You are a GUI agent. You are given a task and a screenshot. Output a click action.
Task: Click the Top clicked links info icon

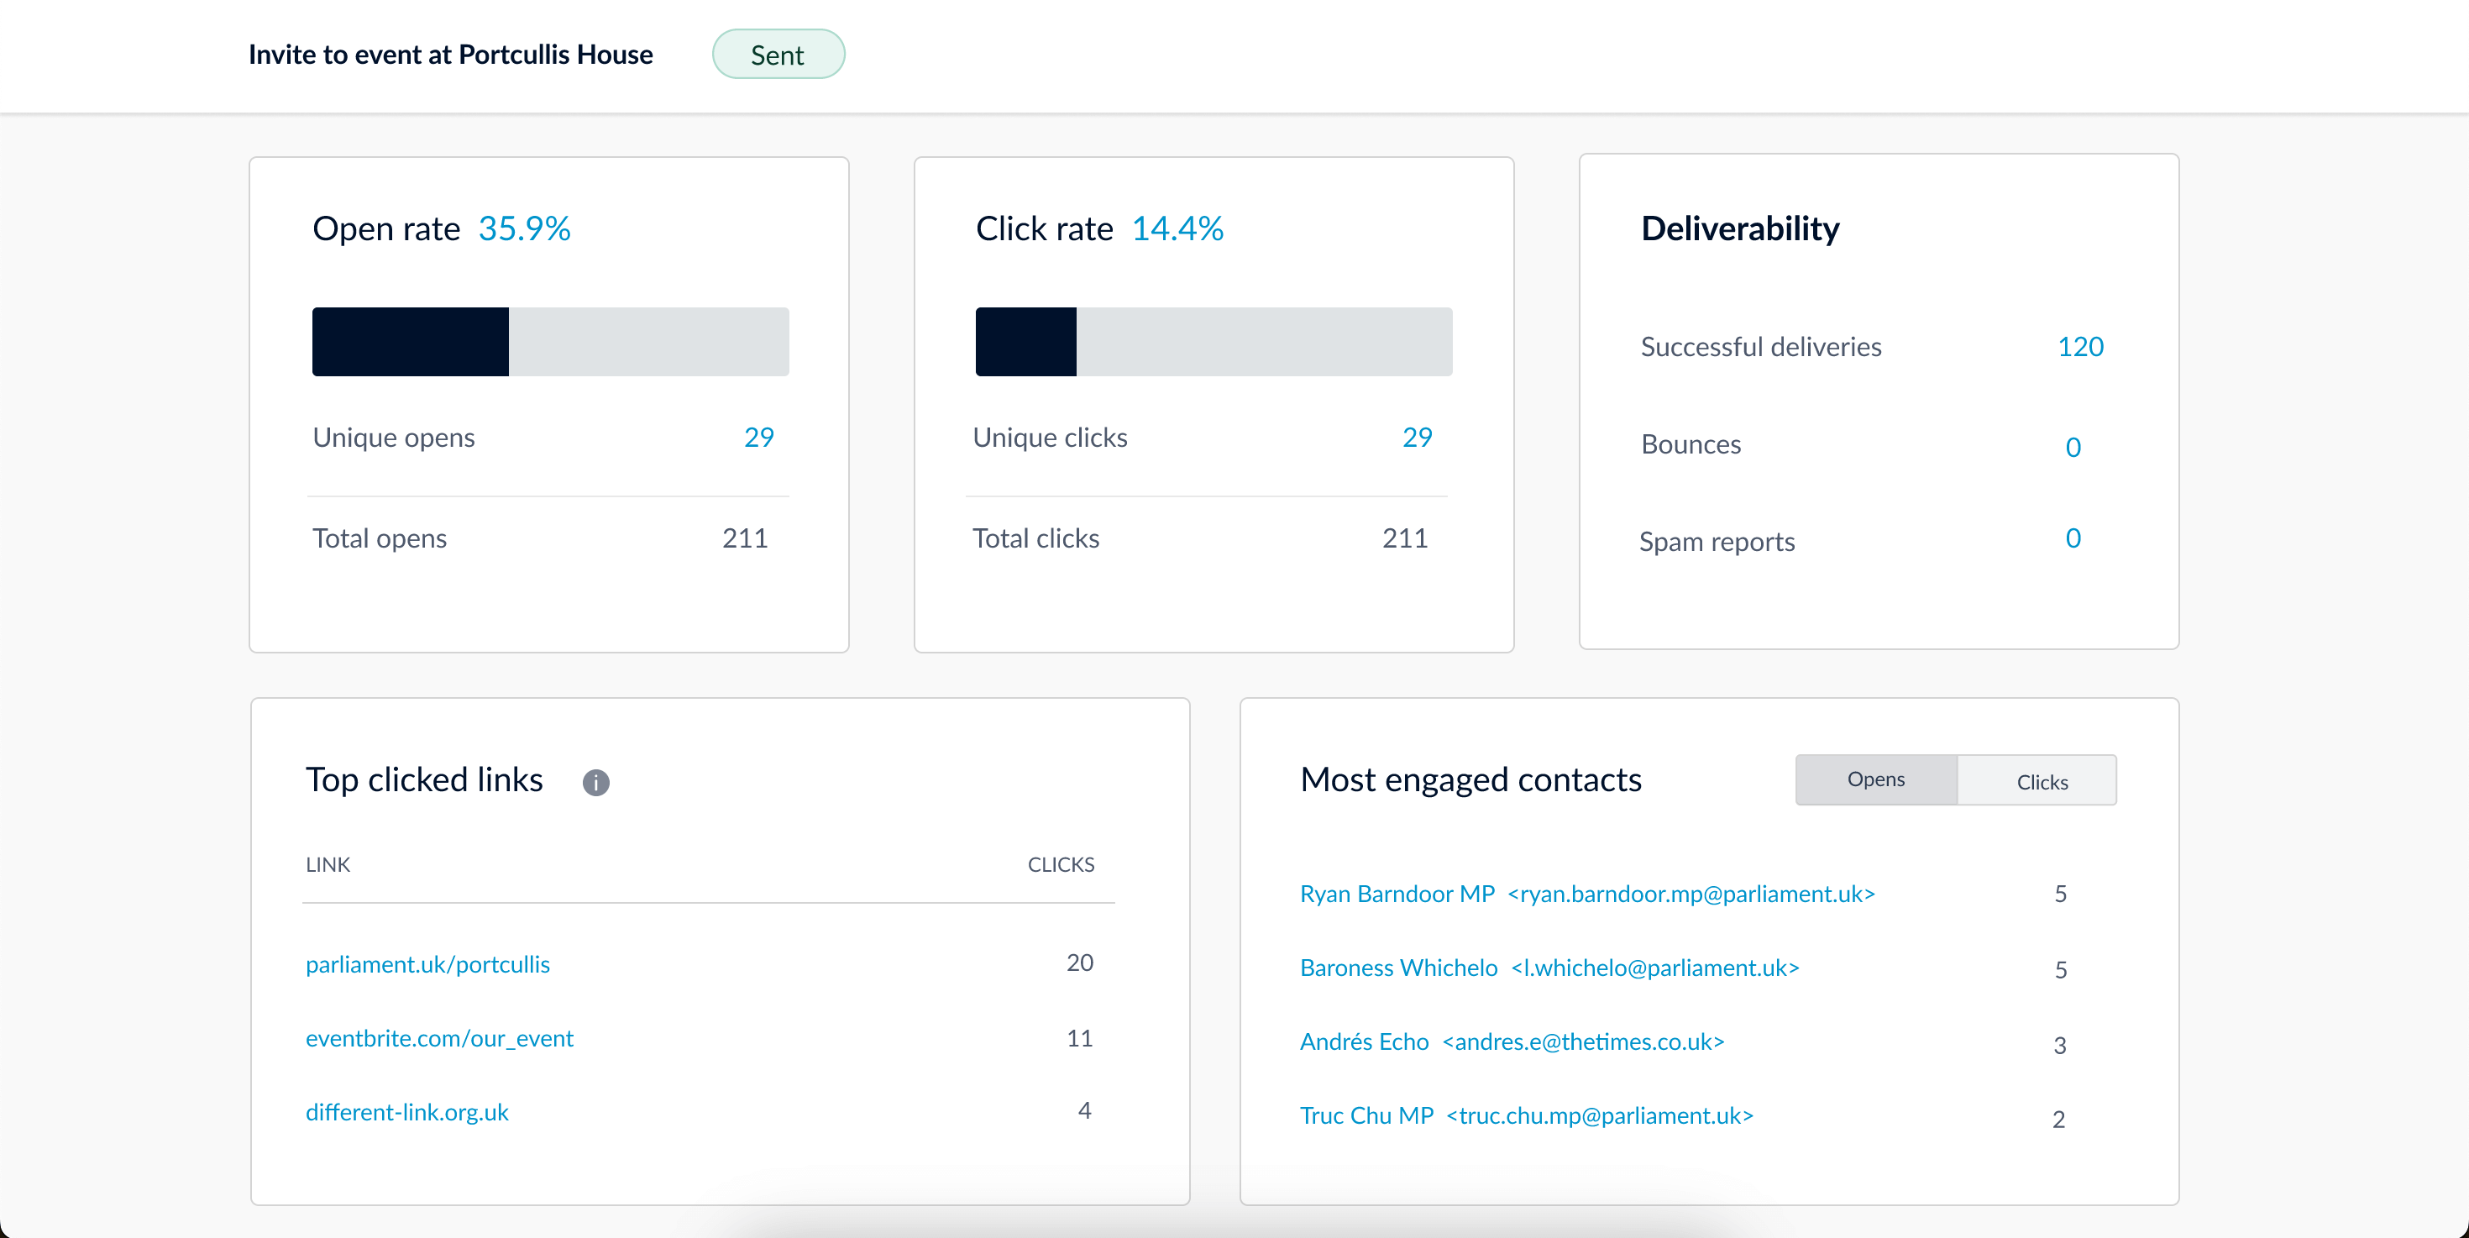click(595, 782)
